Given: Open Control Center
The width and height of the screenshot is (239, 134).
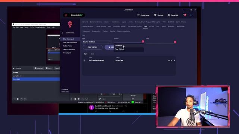Looking at the screenshot, I should (143, 15).
